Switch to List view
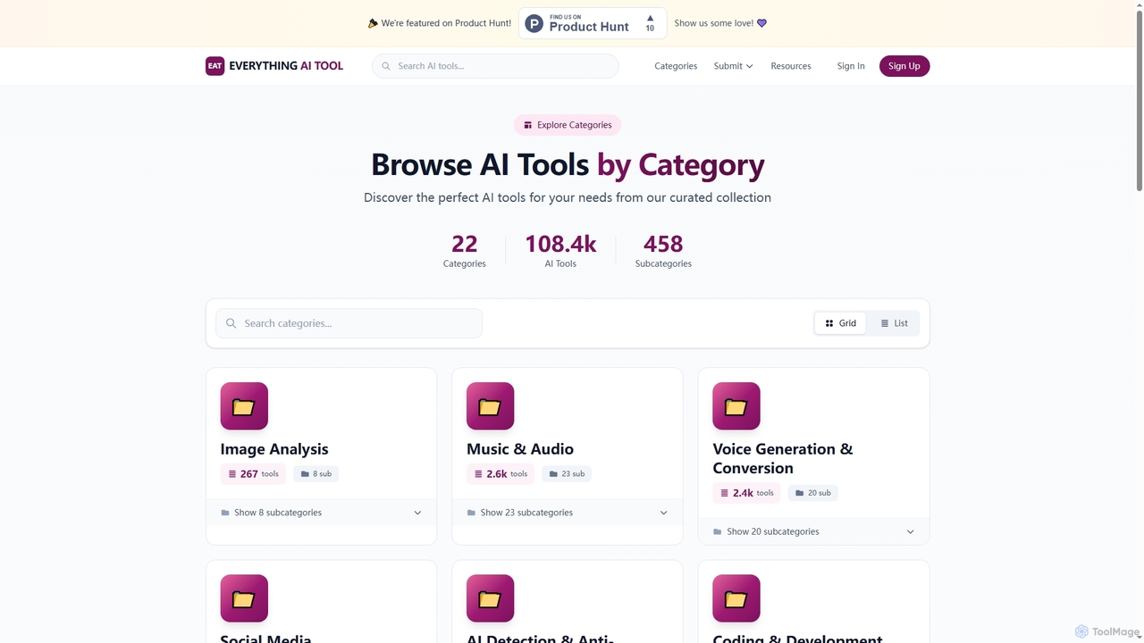The image size is (1144, 643). (894, 323)
